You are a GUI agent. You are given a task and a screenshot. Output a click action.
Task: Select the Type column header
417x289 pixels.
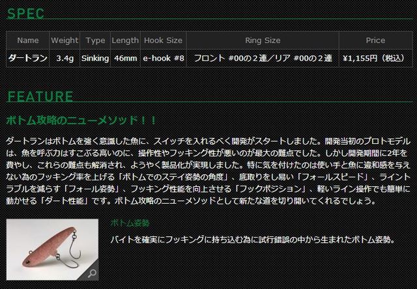[95, 40]
